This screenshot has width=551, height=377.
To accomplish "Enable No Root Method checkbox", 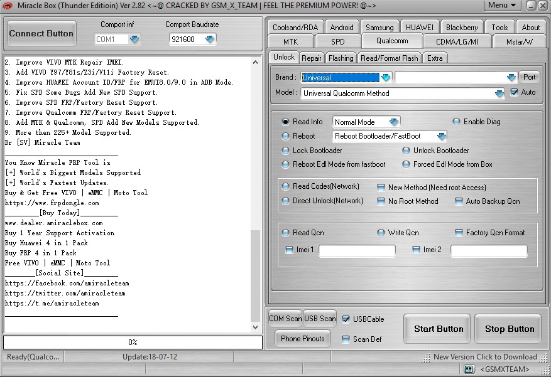I will coord(381,201).
